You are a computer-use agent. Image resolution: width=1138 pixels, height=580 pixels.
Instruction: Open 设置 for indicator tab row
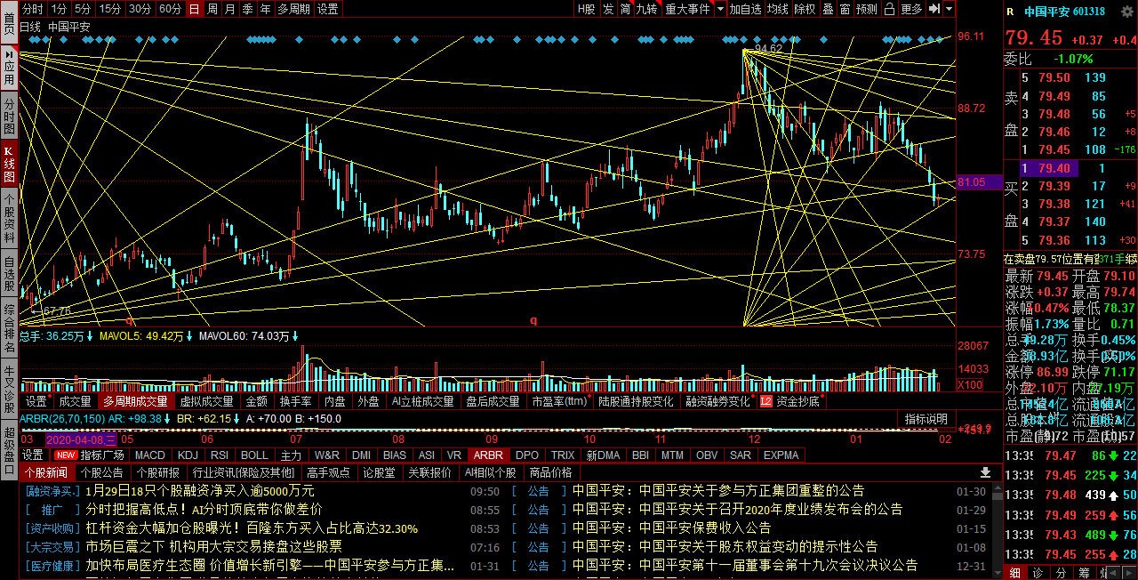32,455
